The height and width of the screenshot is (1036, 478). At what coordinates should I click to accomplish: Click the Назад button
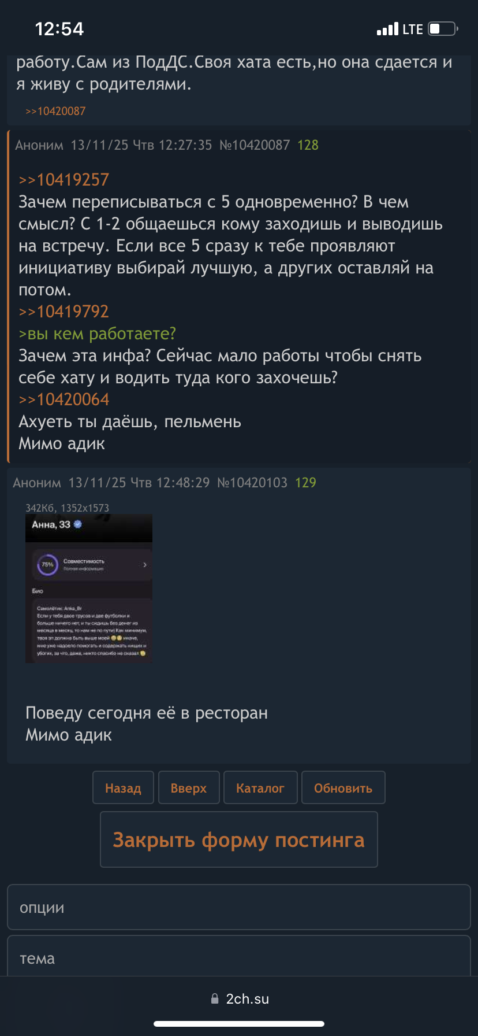point(123,787)
